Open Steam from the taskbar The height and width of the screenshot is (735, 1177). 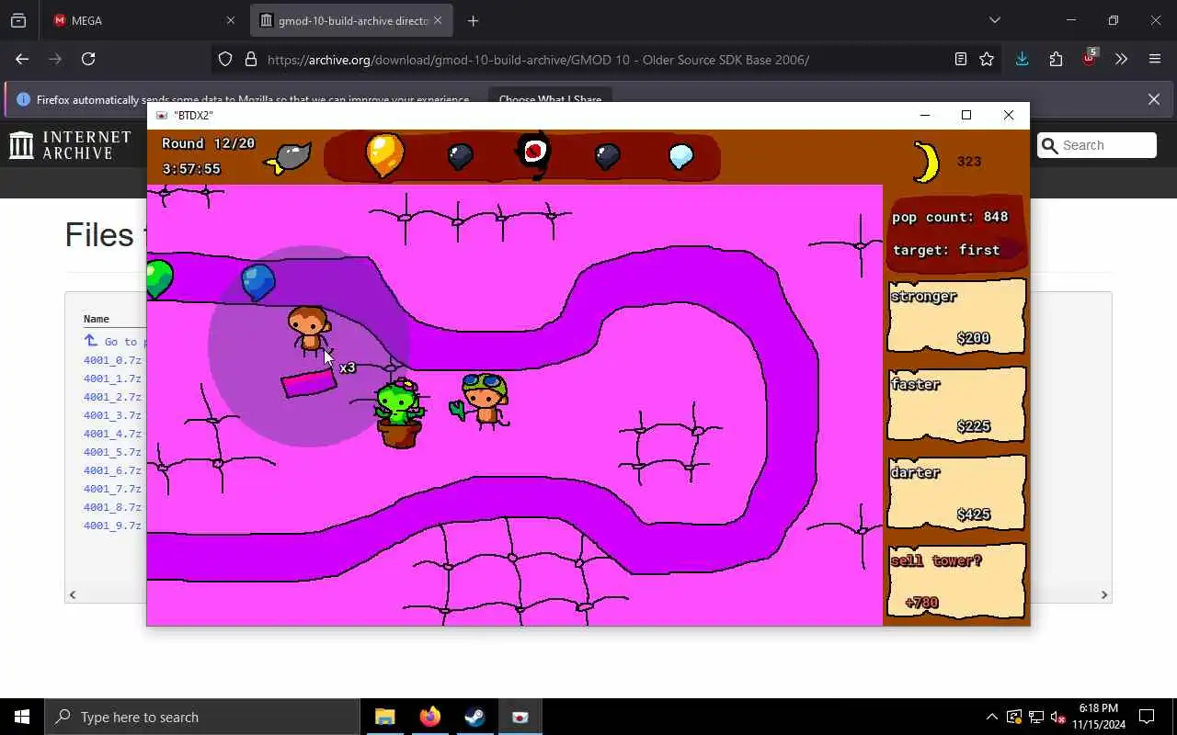pos(475,717)
